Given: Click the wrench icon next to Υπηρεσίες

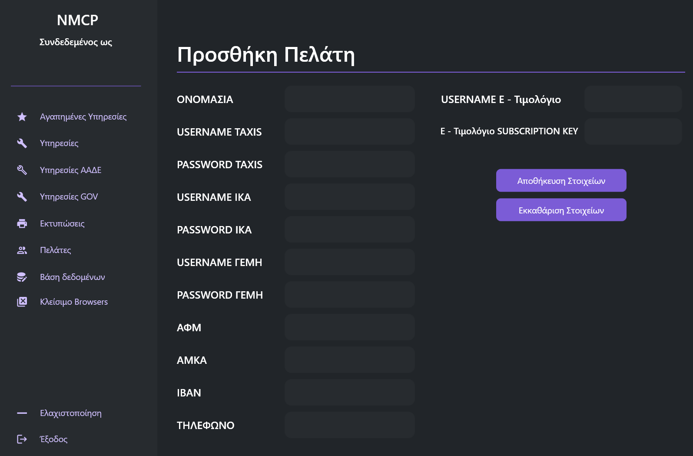Looking at the screenshot, I should (x=22, y=143).
